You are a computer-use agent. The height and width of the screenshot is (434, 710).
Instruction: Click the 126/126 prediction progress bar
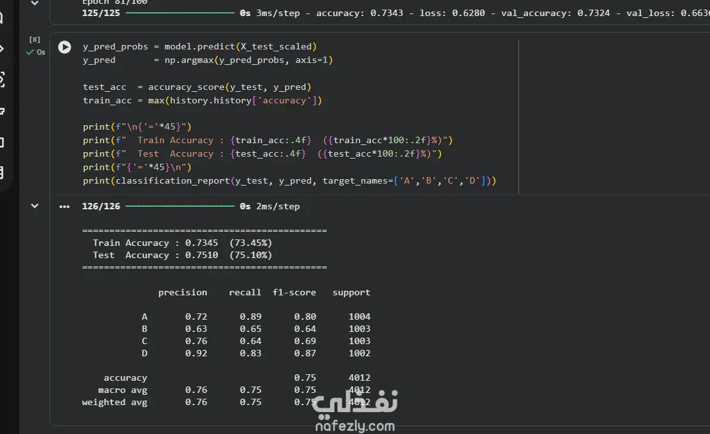coord(180,206)
